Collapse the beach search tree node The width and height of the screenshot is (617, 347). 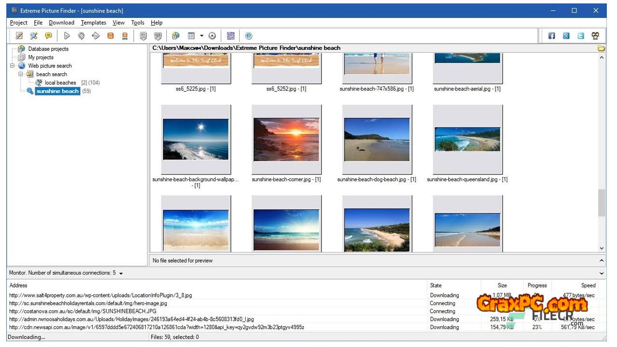click(x=21, y=74)
